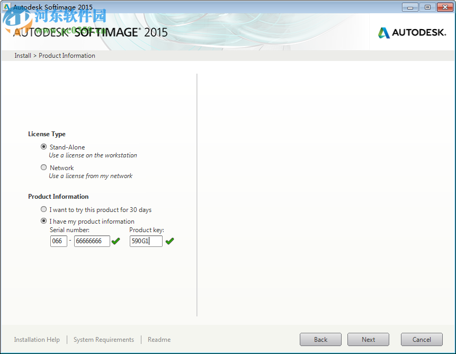Screen dimensions: 456x354
Task: Click the green checkmark beside the serial number
Action: pyautogui.click(x=115, y=241)
